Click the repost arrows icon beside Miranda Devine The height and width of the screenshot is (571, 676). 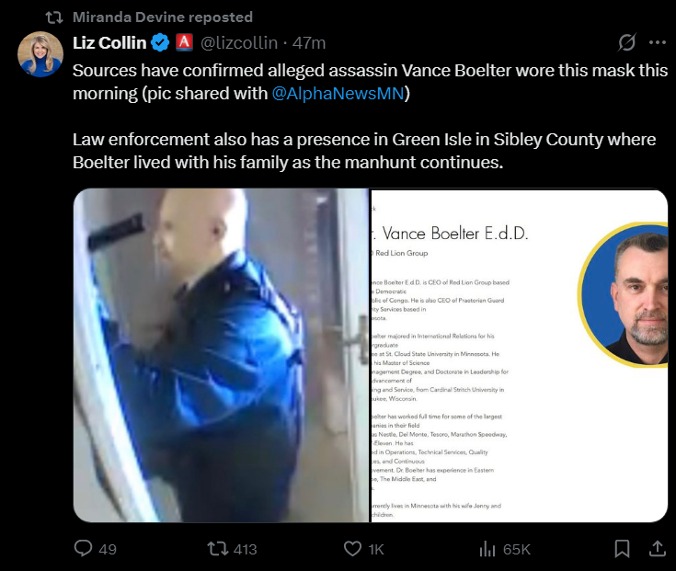[54, 17]
